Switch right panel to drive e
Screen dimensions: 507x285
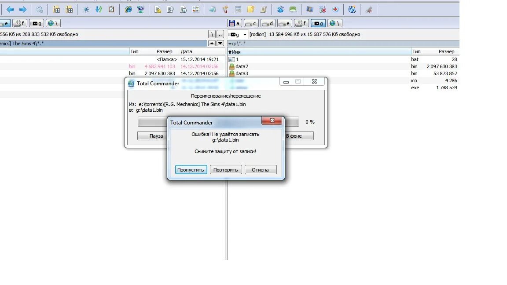click(x=285, y=23)
